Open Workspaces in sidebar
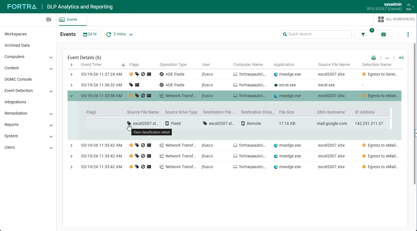 click(x=16, y=34)
